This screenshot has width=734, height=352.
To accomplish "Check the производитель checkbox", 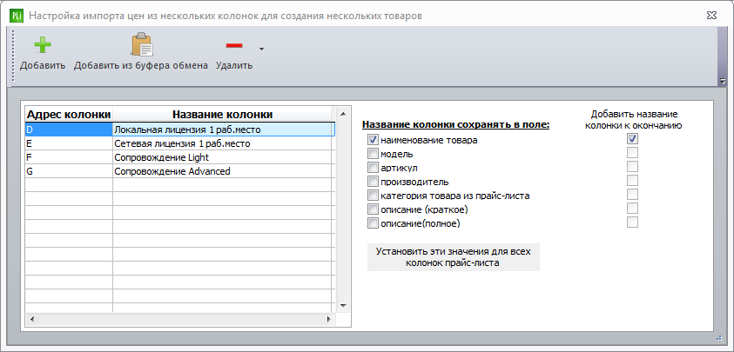I will pyautogui.click(x=373, y=182).
